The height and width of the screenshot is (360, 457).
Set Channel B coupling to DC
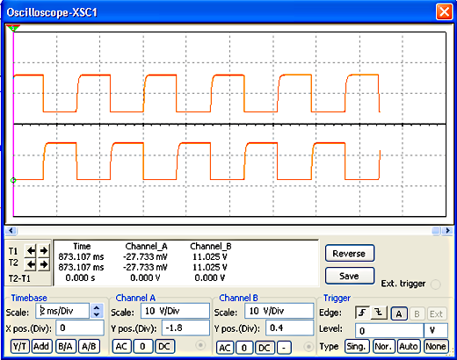265,348
